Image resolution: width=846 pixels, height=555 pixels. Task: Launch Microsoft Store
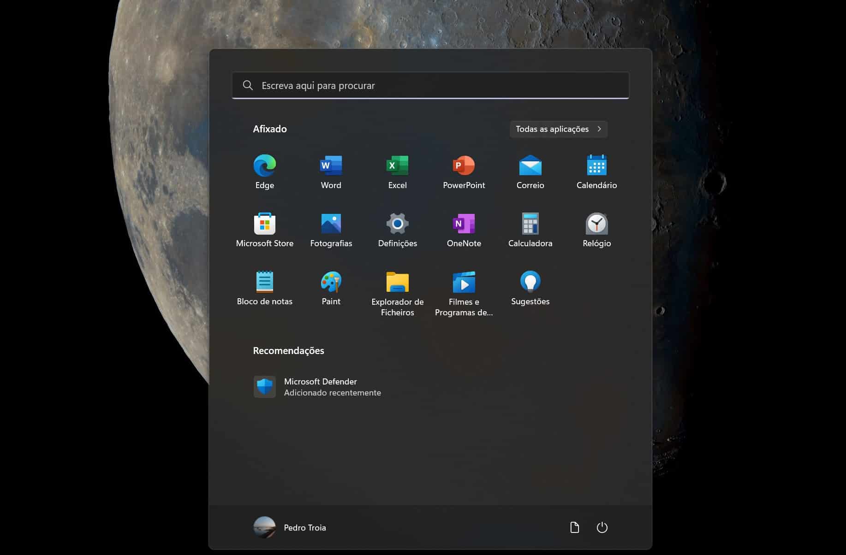tap(265, 224)
